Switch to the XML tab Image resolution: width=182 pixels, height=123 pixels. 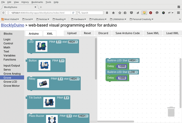50,34
